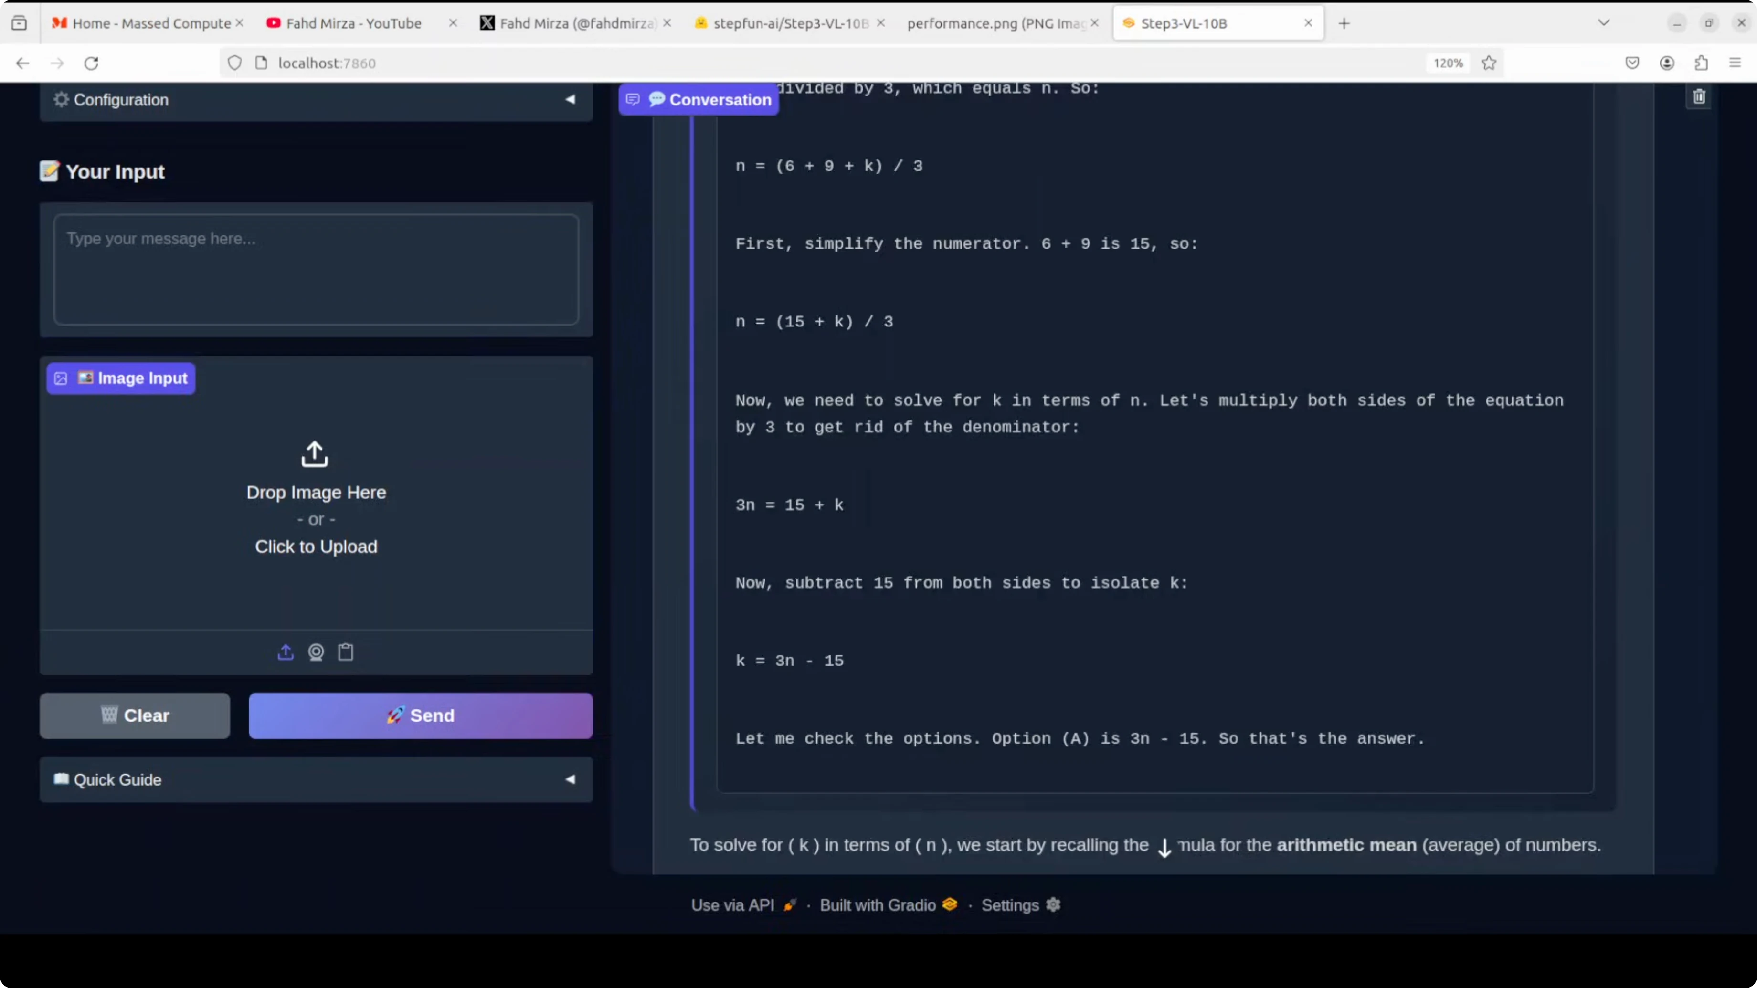Switch to Fahd Mirza - YouTube tab
Viewport: 1757px width, 988px height.
(x=353, y=23)
